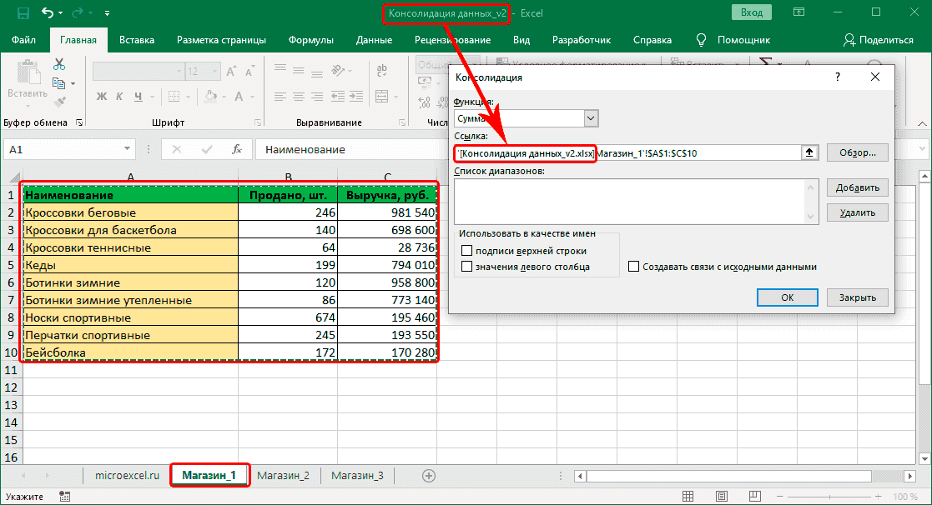Enable the top row labels checkbox
Screen dimensions: 932x505
click(467, 251)
